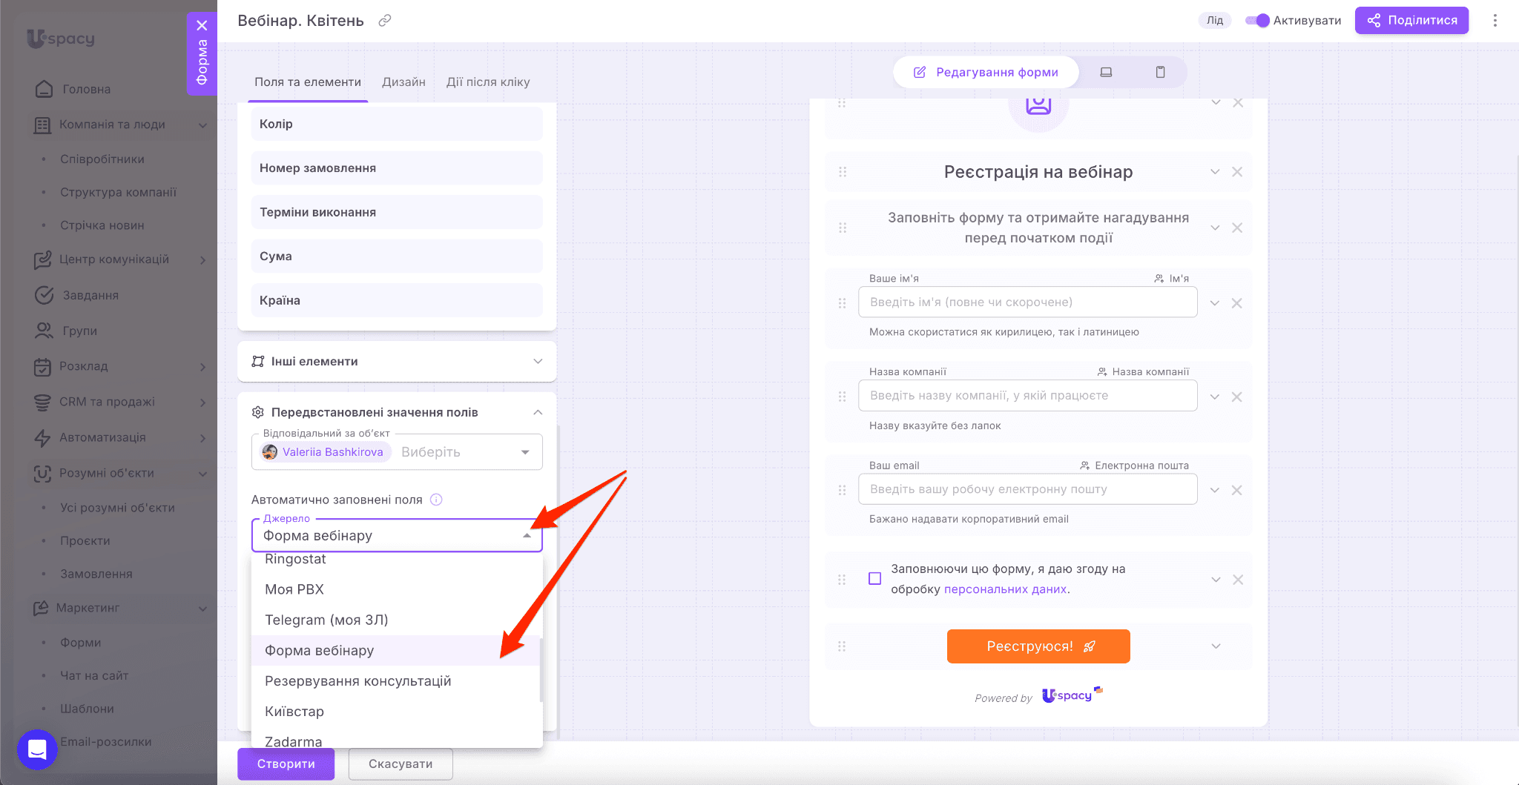The height and width of the screenshot is (785, 1519).
Task: Open the Дії після кліку tab
Action: tap(488, 82)
